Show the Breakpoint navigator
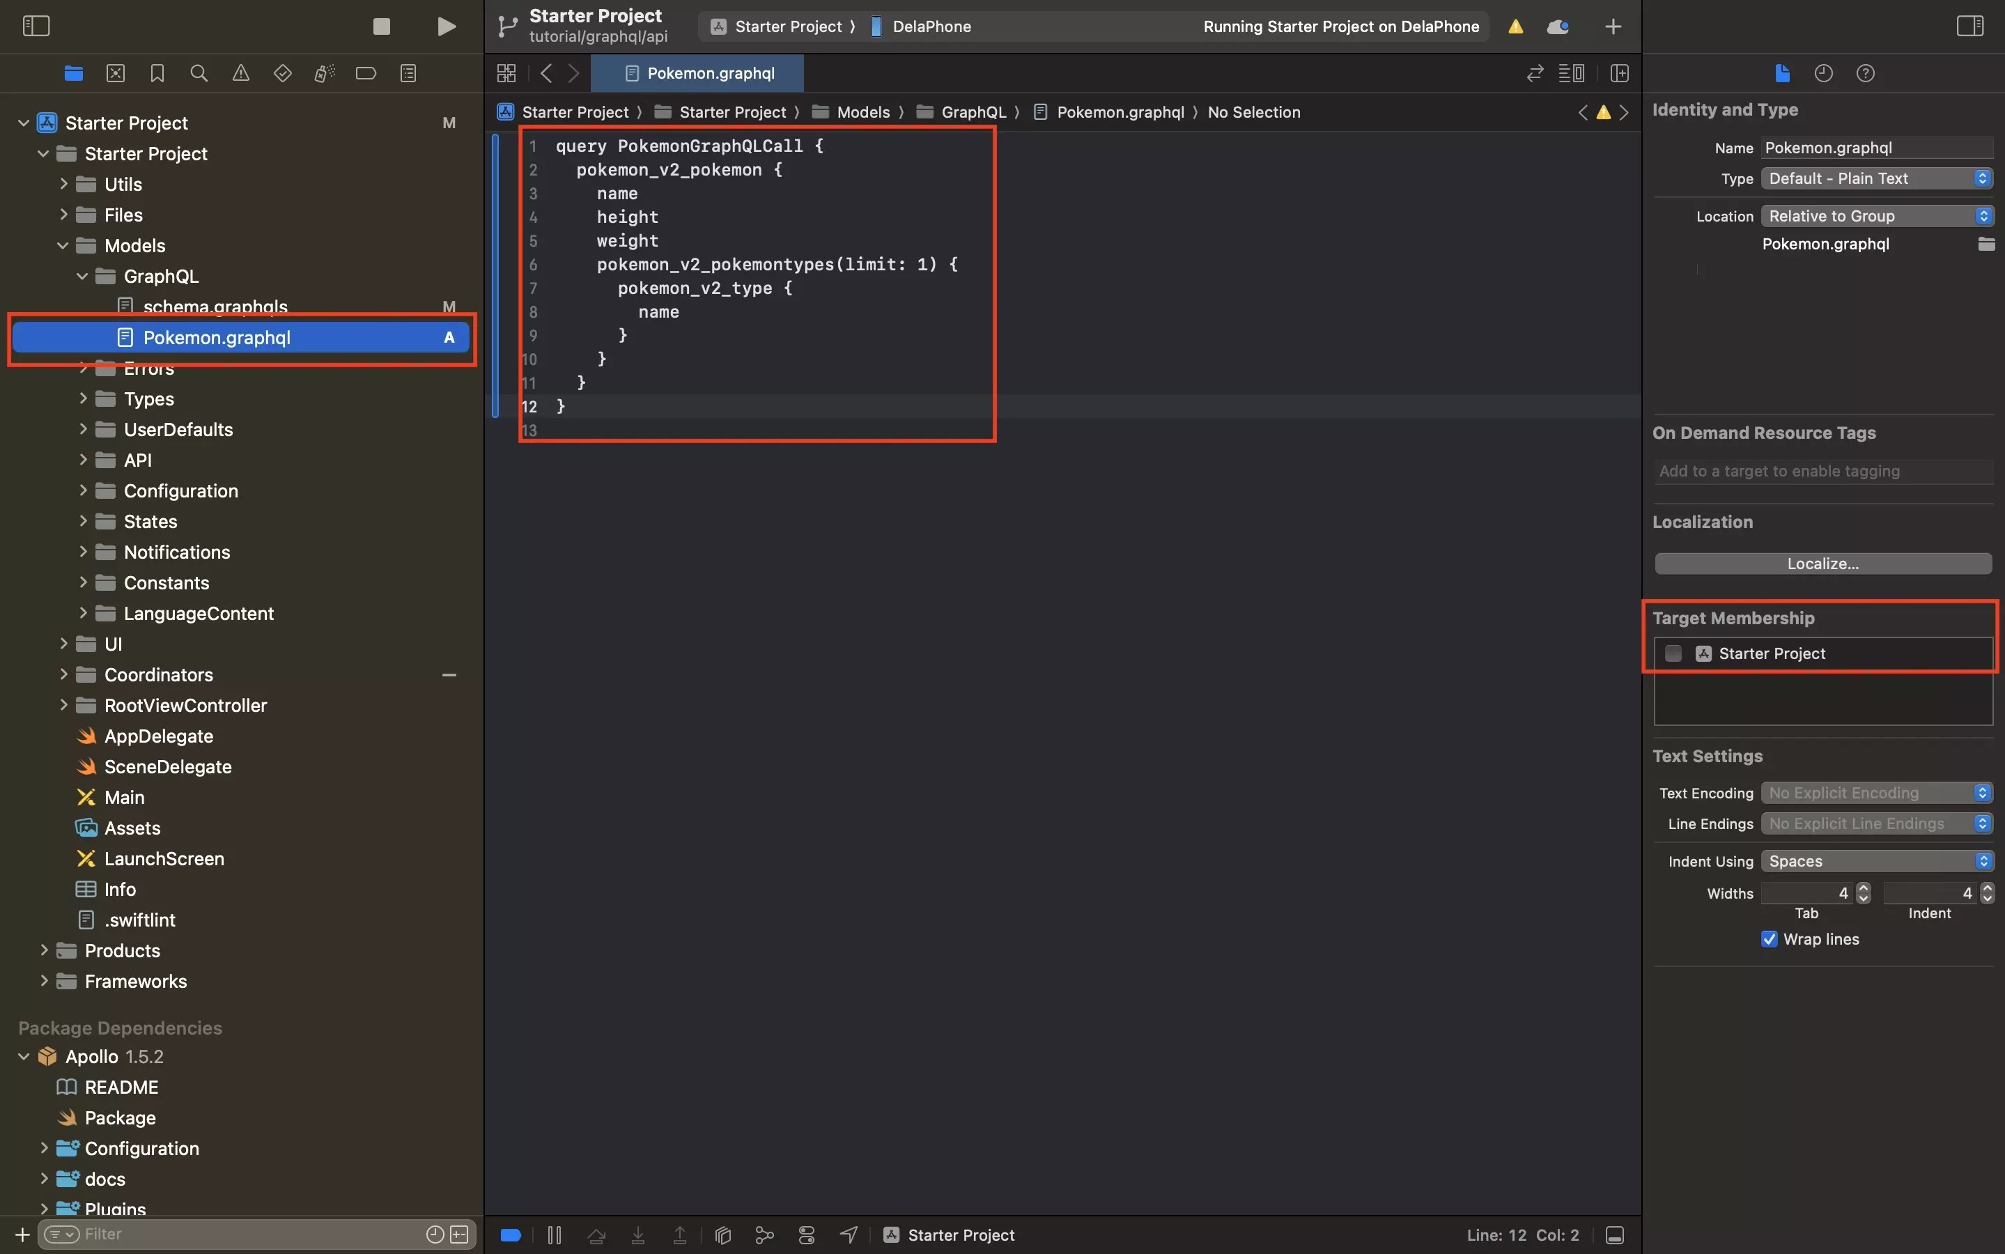This screenshot has width=2005, height=1254. (x=366, y=73)
